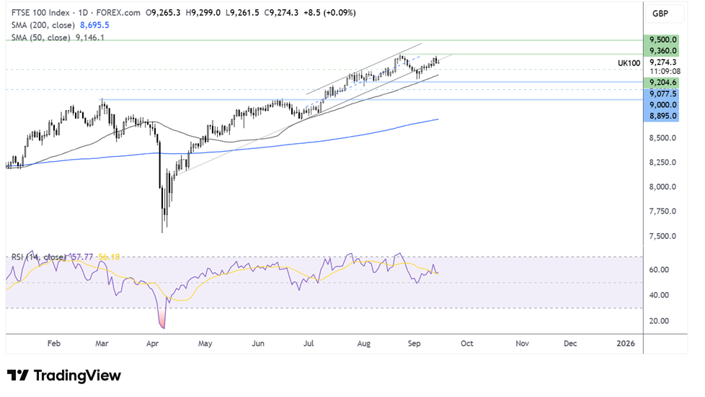Click the Apr label on time axis

[x=152, y=344]
